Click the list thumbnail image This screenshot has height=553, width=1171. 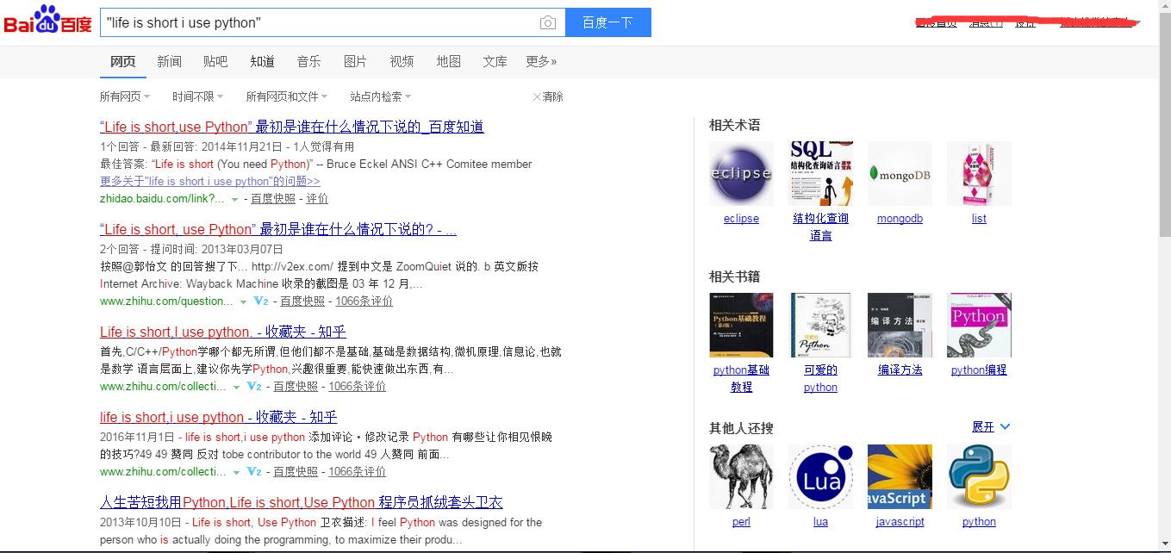[979, 173]
